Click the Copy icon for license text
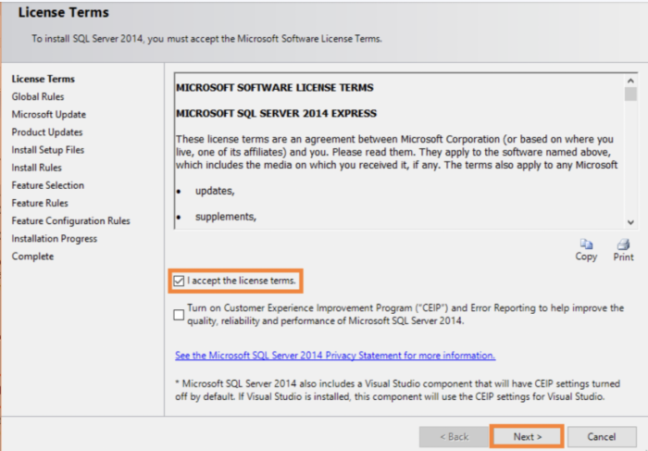Viewport: 648px width, 451px height. (586, 250)
